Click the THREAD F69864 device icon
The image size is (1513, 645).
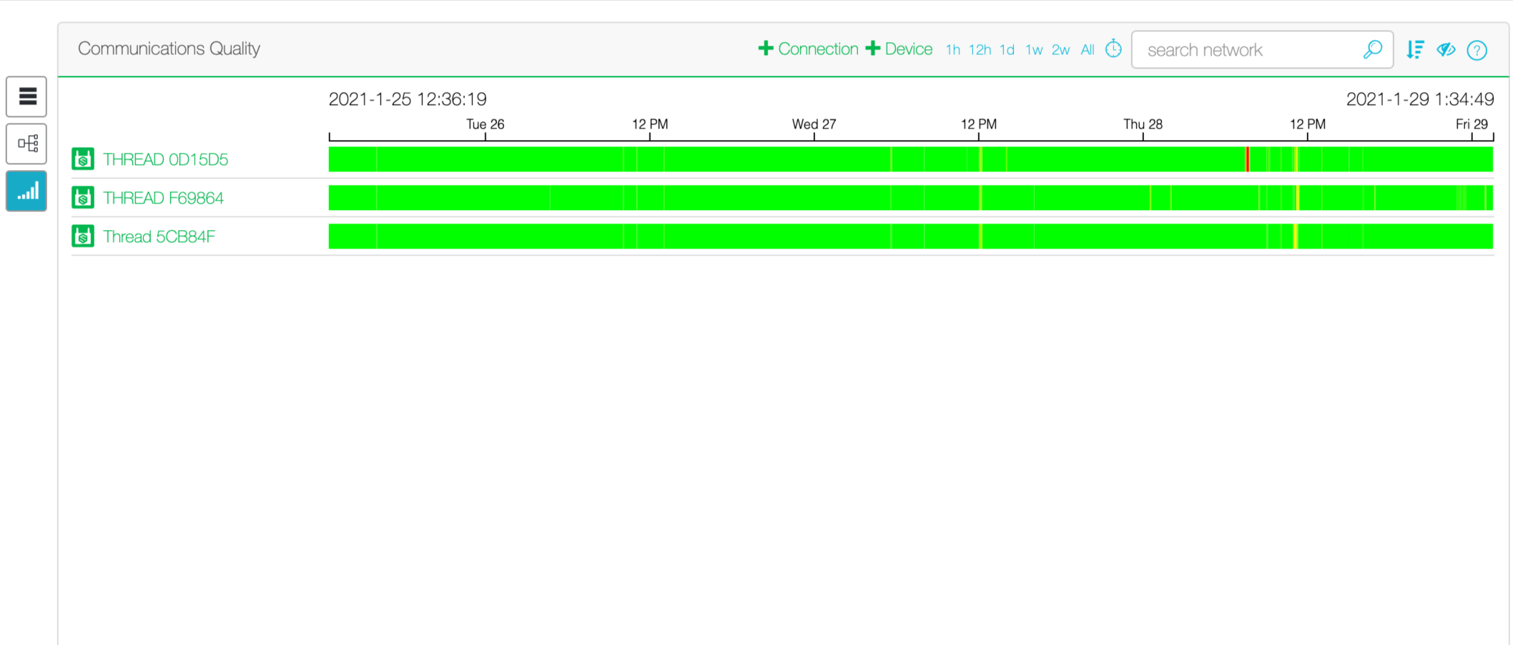pyautogui.click(x=83, y=197)
